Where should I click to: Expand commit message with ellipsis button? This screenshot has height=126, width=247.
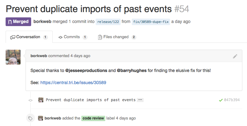coord(140,100)
